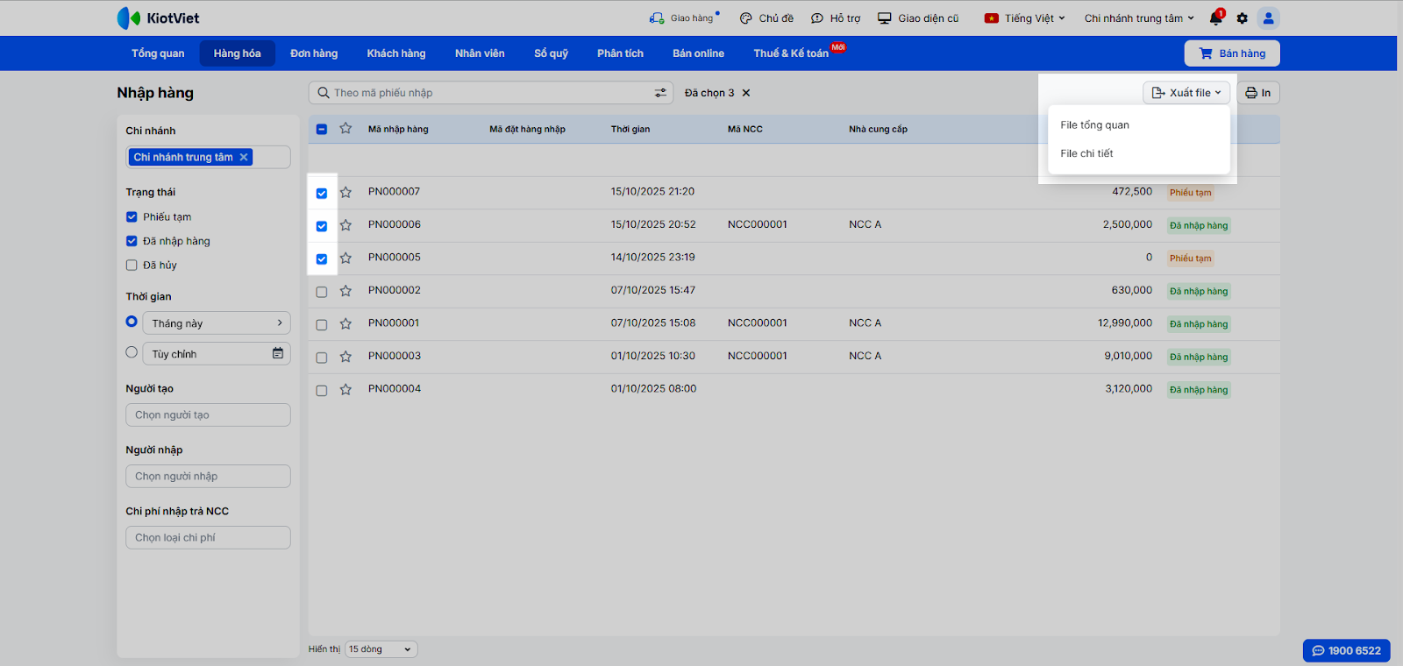
Task: Click the user account avatar icon
Action: pyautogui.click(x=1268, y=18)
